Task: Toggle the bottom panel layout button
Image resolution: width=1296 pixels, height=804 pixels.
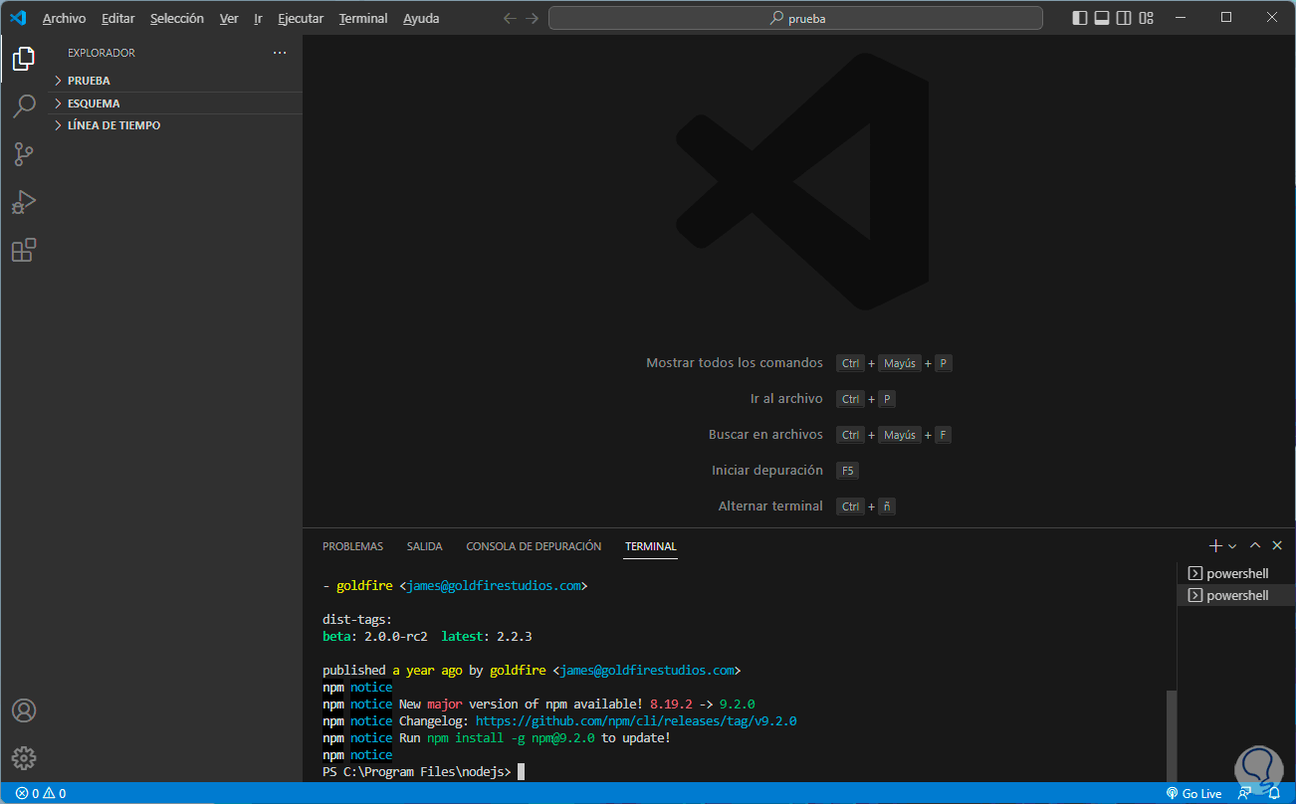Action: (1102, 18)
